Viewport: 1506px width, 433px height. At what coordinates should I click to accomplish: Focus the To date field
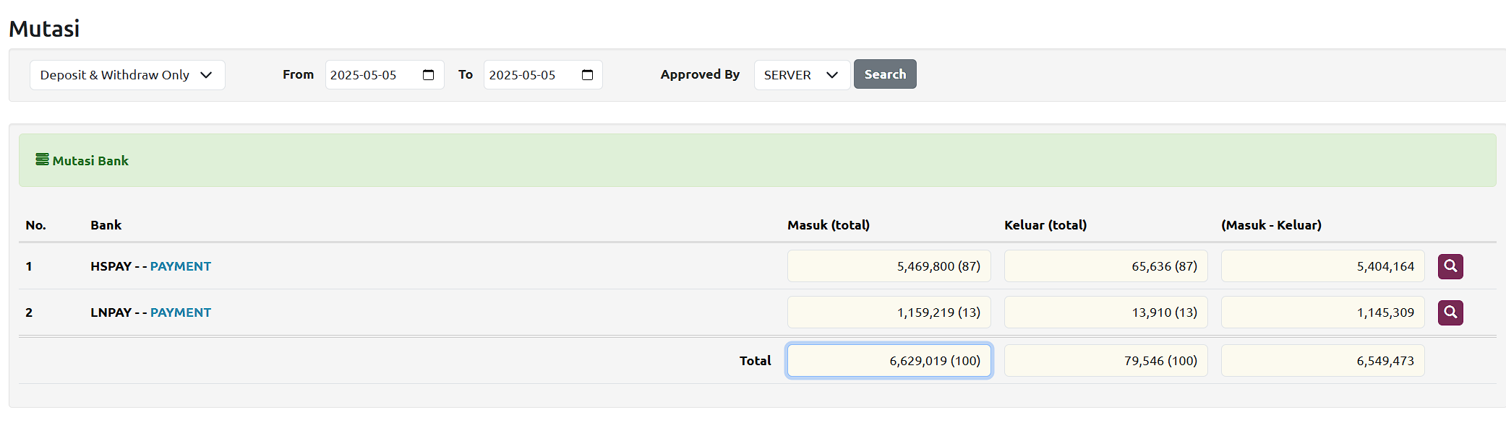pyautogui.click(x=528, y=75)
